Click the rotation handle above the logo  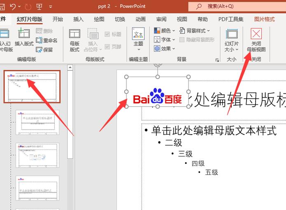[158, 64]
